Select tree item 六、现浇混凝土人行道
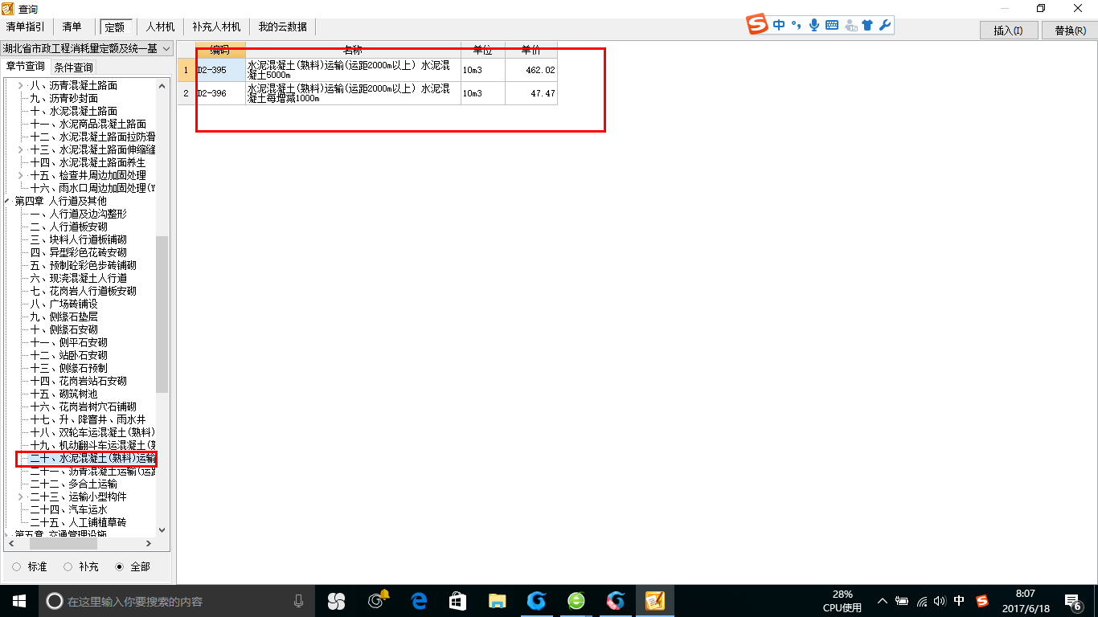The width and height of the screenshot is (1098, 617). tap(79, 278)
